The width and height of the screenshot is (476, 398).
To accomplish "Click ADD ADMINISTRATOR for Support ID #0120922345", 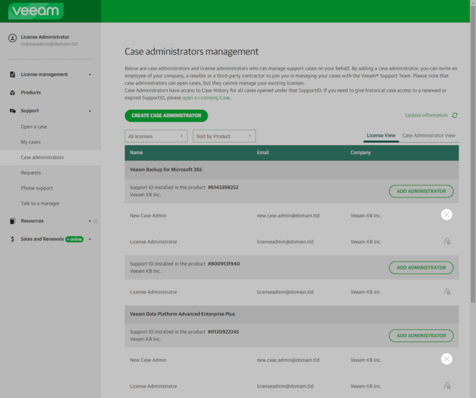I will [x=421, y=336].
